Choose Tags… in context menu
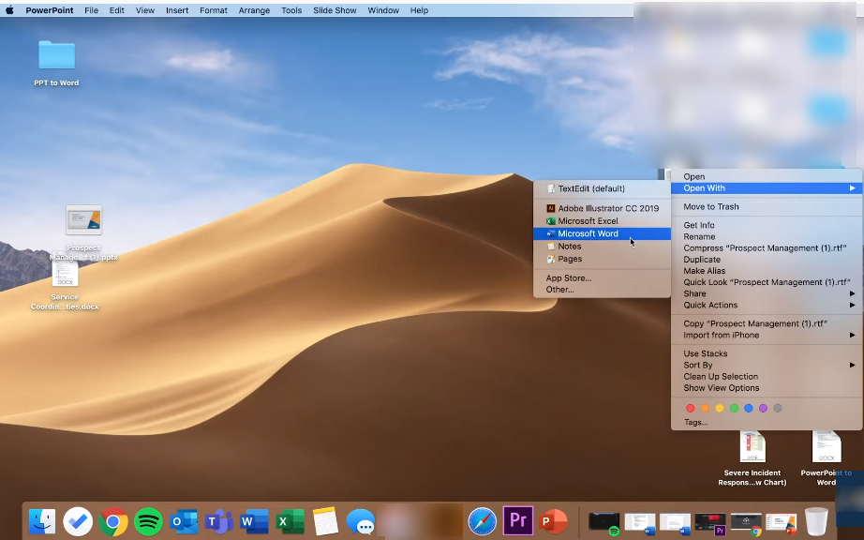The width and height of the screenshot is (864, 540). pos(767,423)
